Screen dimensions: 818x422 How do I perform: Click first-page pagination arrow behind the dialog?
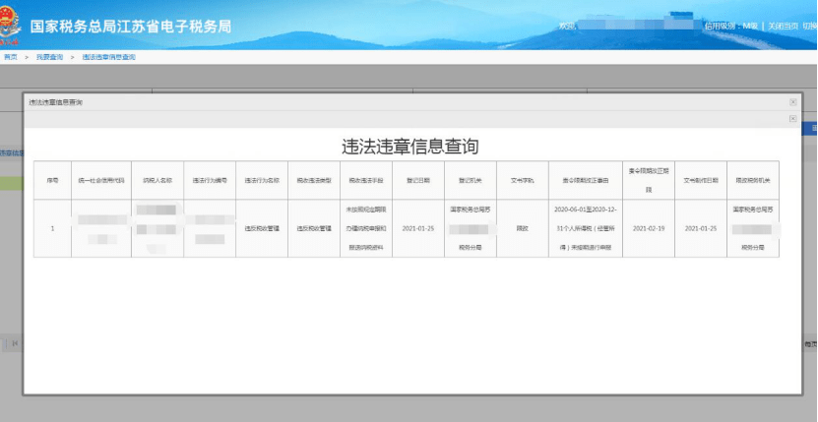(x=15, y=343)
